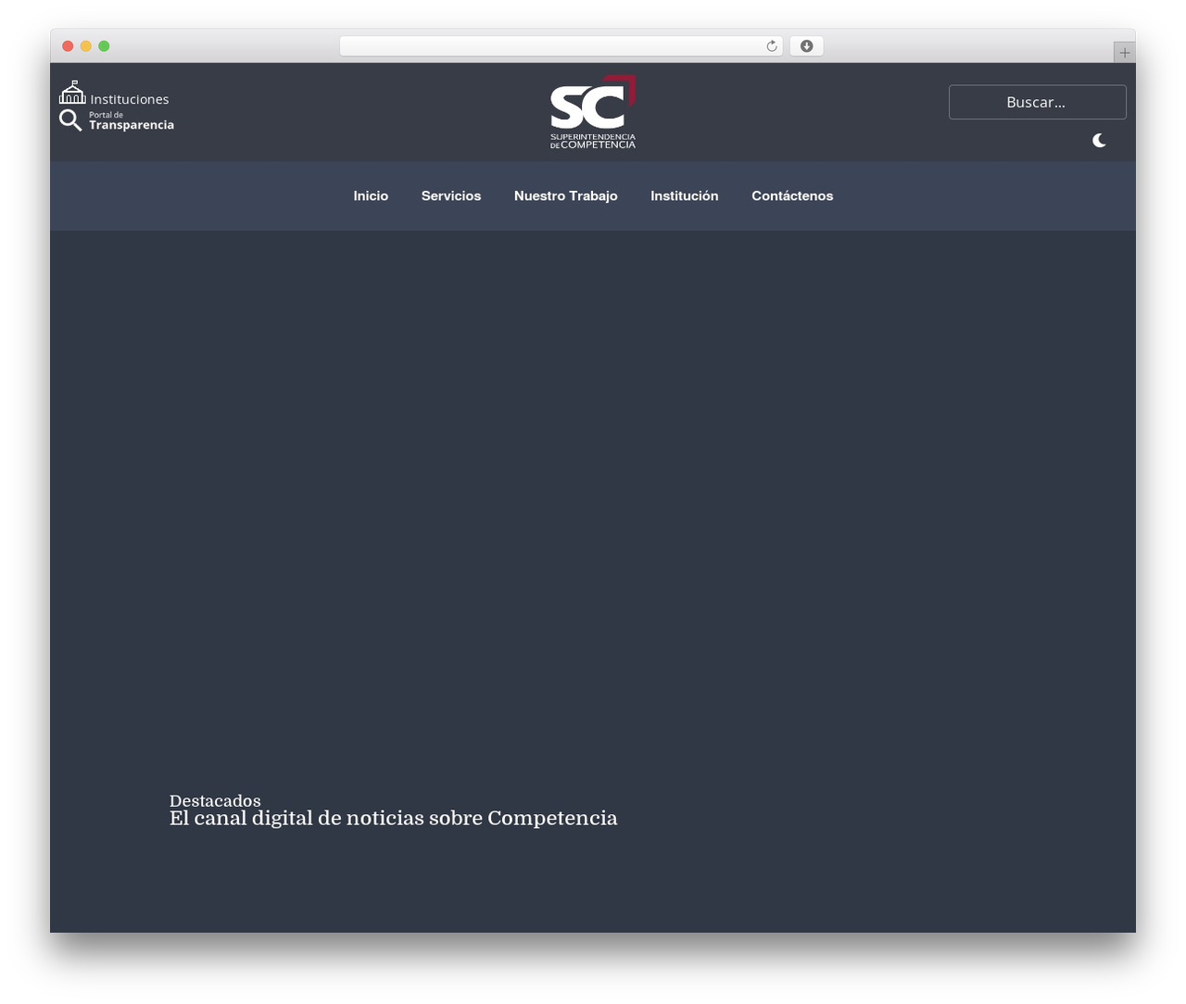
Task: Open the Portal de Transparencia link text
Action: pos(132,120)
